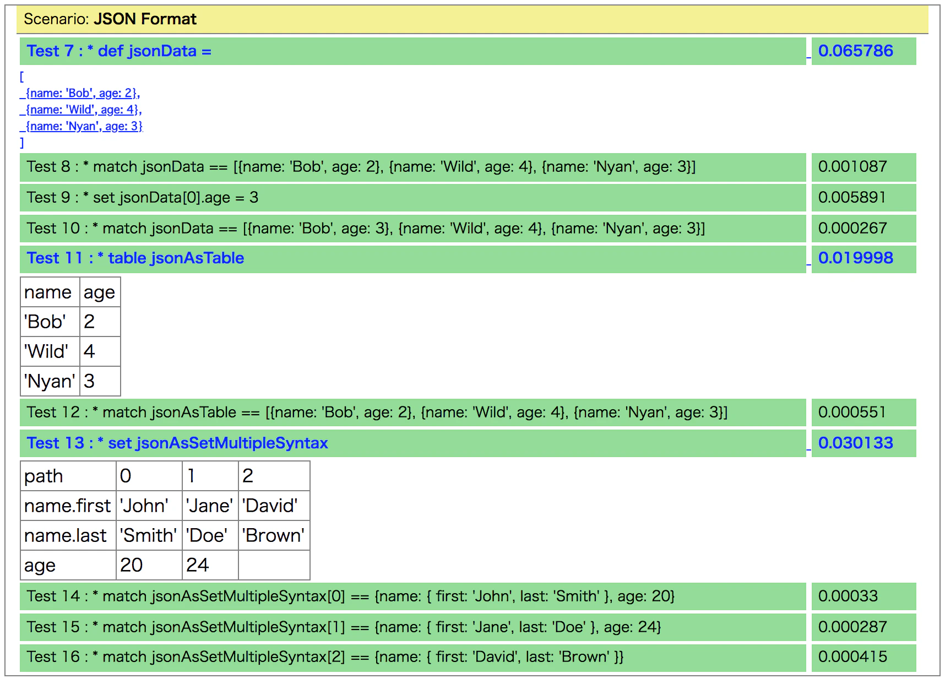Screen dimensions: 945x684
Task: Click the name.last row label
Action: [68, 535]
